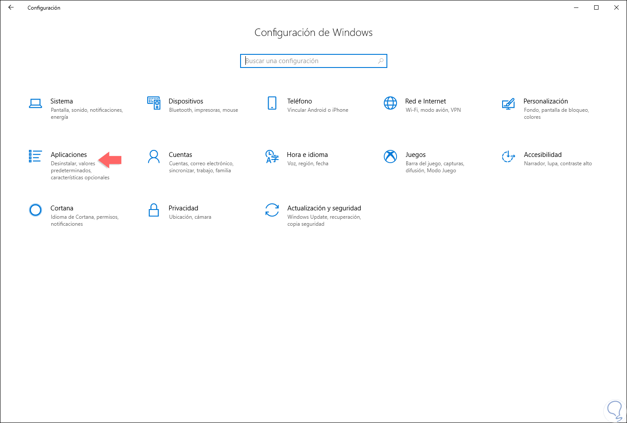This screenshot has height=423, width=627.
Task: Open the Dispositivos keyboard icon
Action: click(154, 103)
